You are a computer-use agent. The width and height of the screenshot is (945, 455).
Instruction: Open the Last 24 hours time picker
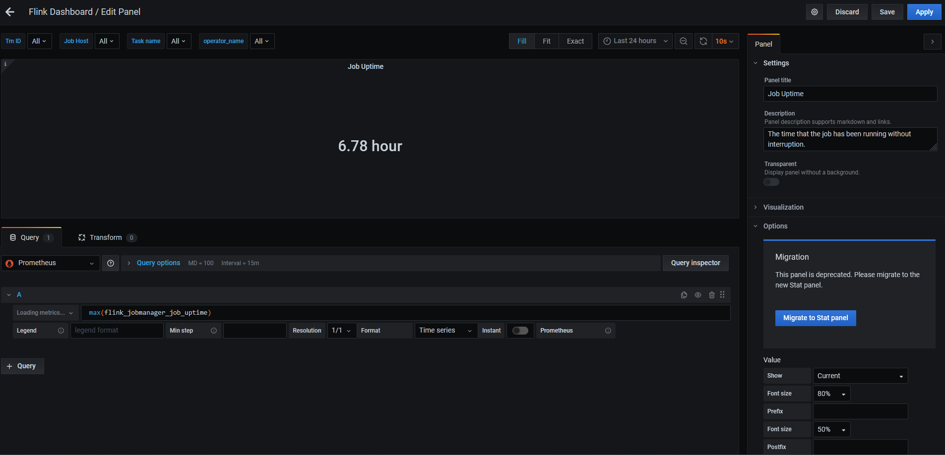tap(635, 41)
